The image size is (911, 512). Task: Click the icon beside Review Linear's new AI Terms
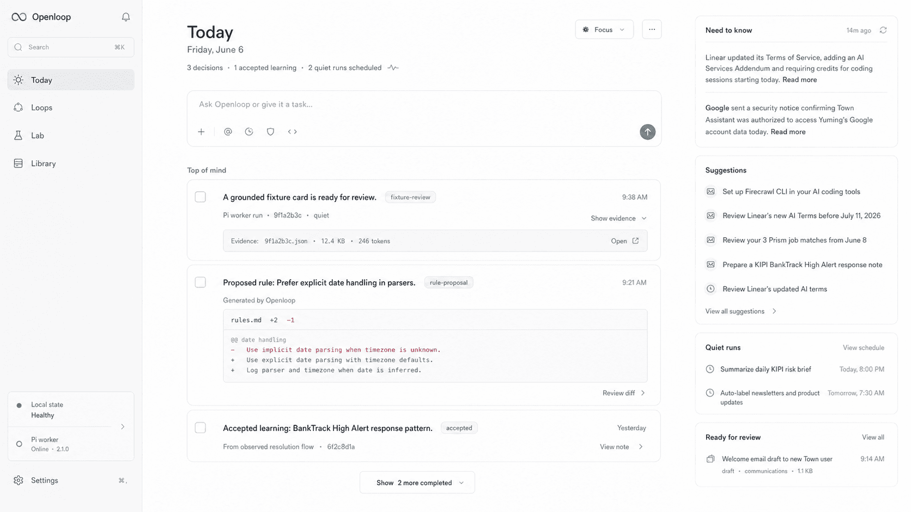coord(710,215)
